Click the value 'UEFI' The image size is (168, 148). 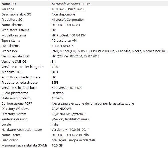click(55, 72)
